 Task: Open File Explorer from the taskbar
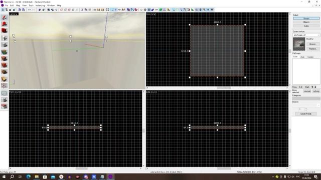tap(37, 176)
